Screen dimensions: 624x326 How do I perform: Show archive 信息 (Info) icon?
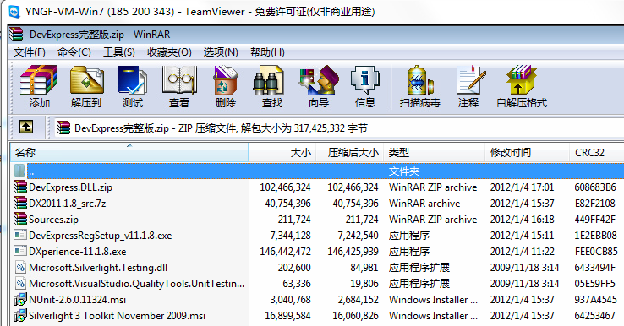pyautogui.click(x=365, y=86)
